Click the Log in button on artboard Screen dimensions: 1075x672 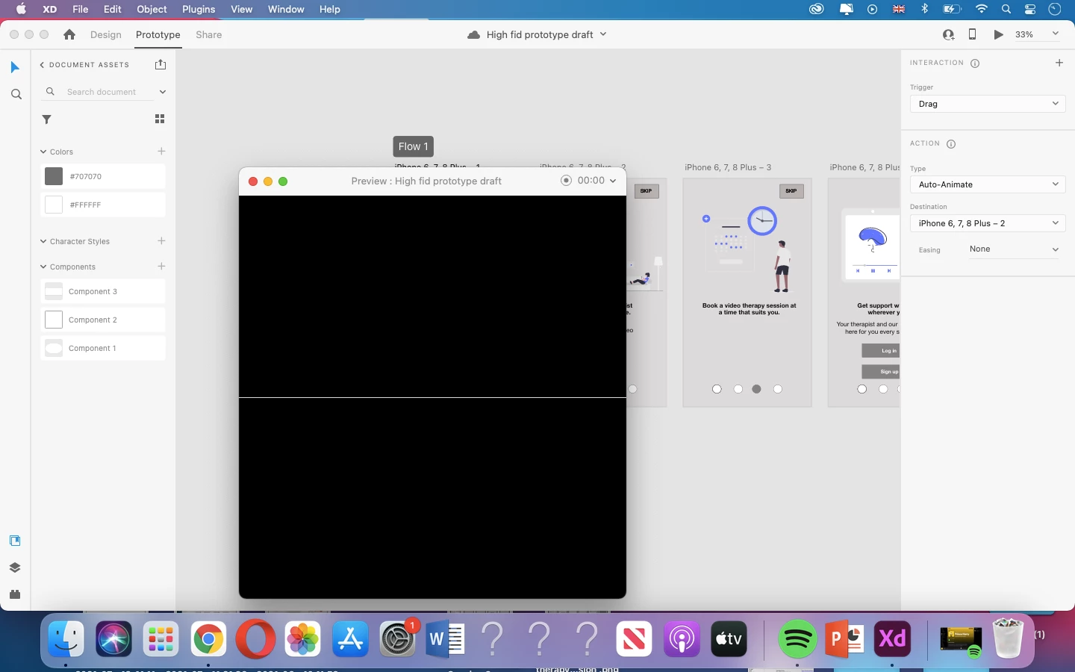[x=881, y=350]
